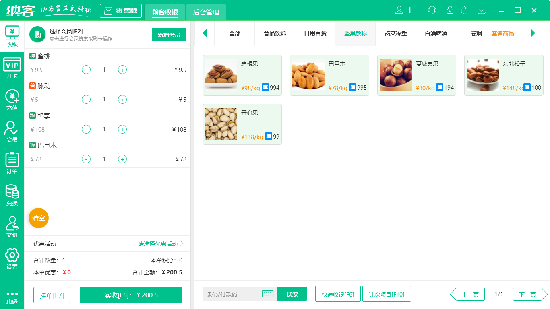The width and height of the screenshot is (550, 309).
Task: Increase 蜜桃 quantity with its plus stepper
Action: point(122,70)
